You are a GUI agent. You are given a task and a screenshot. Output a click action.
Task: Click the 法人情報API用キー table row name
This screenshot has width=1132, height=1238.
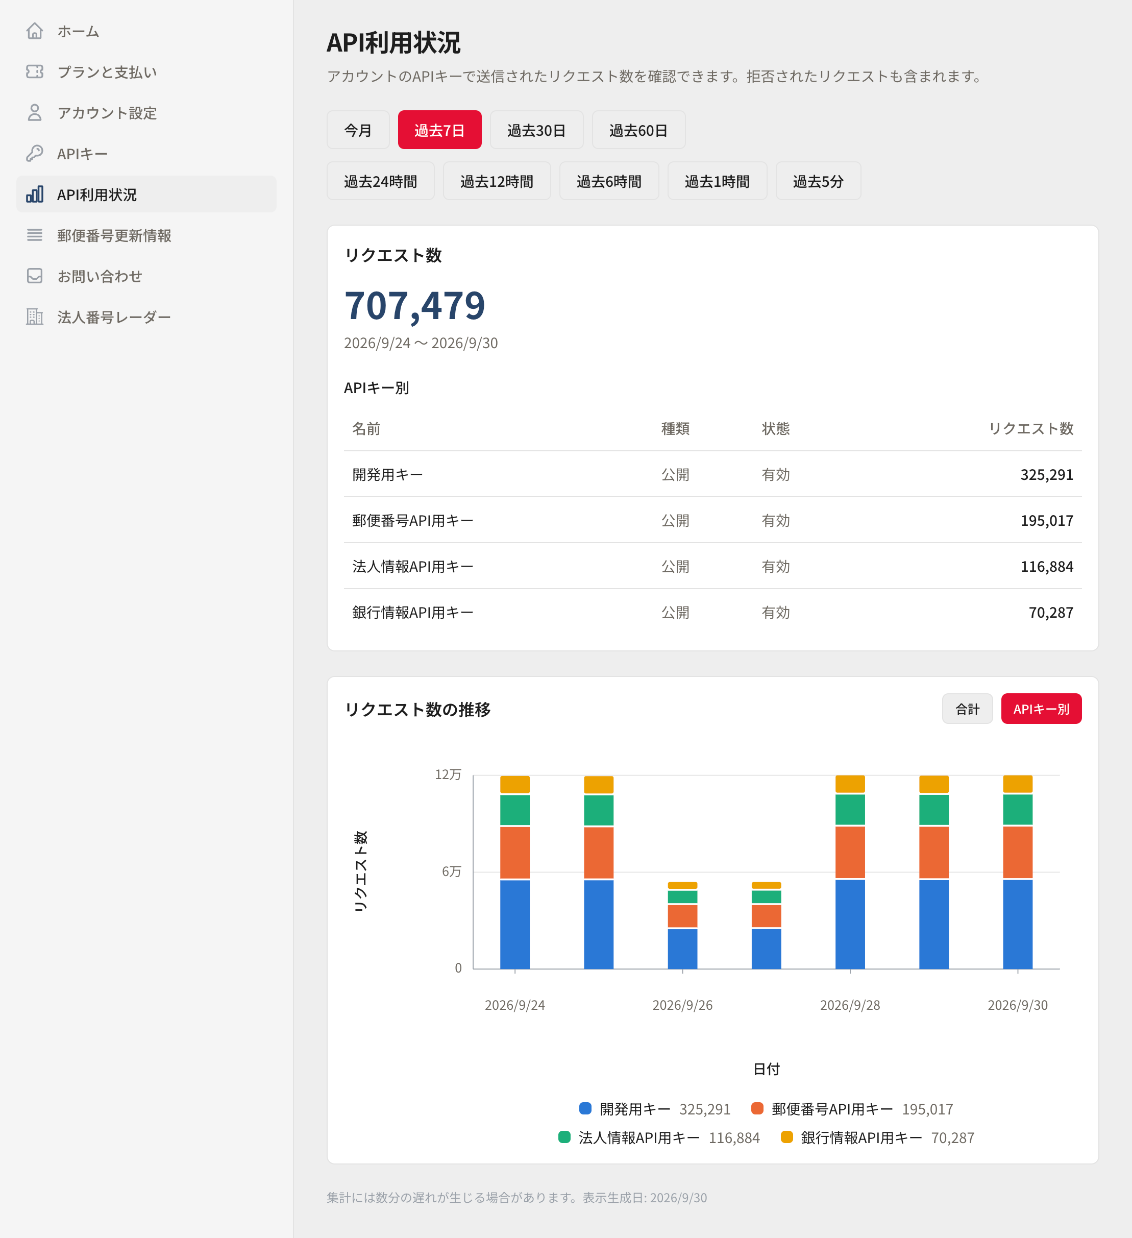(x=412, y=567)
